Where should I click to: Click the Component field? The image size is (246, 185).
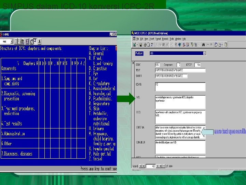pos(179,65)
